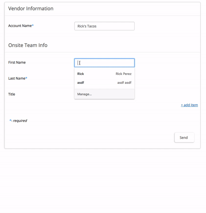Viewport: 206px width, 213px height.
Task: Click the blue asterisk in required footnote
Action: coord(10,121)
